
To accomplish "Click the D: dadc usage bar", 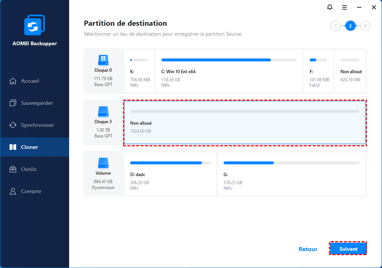I will click(x=170, y=163).
